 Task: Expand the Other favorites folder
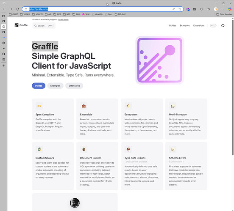tap(224, 14)
